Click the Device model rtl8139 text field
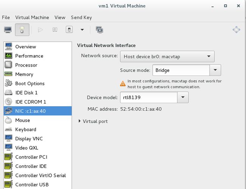 [149, 97]
